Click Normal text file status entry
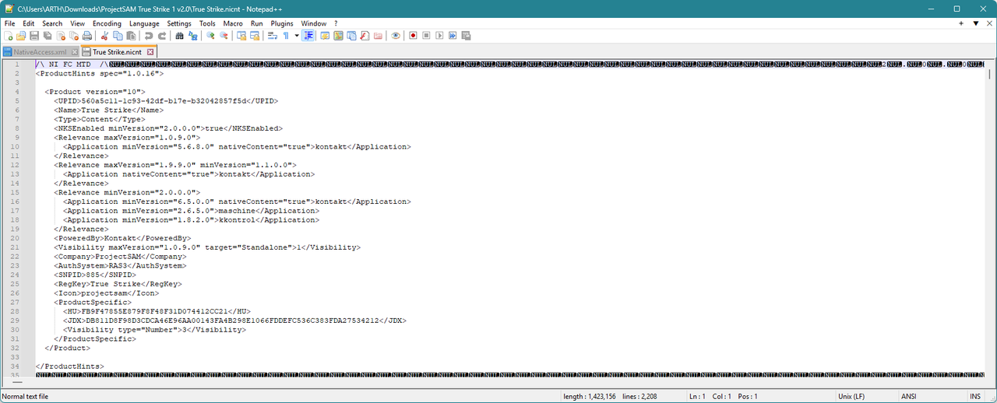This screenshot has height=403, width=997. [25, 396]
